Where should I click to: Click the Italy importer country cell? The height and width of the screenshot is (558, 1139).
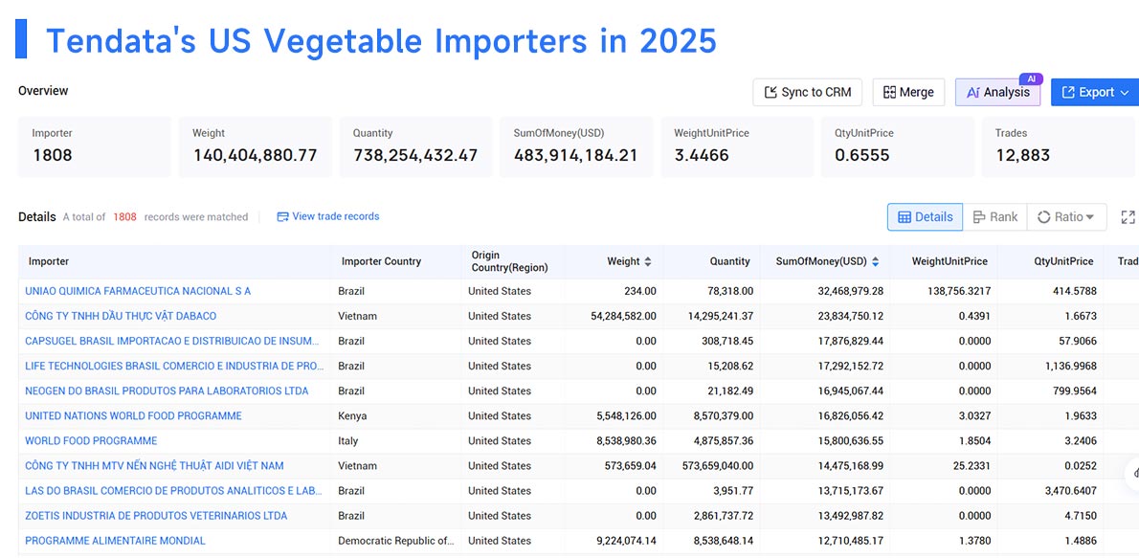(x=348, y=441)
